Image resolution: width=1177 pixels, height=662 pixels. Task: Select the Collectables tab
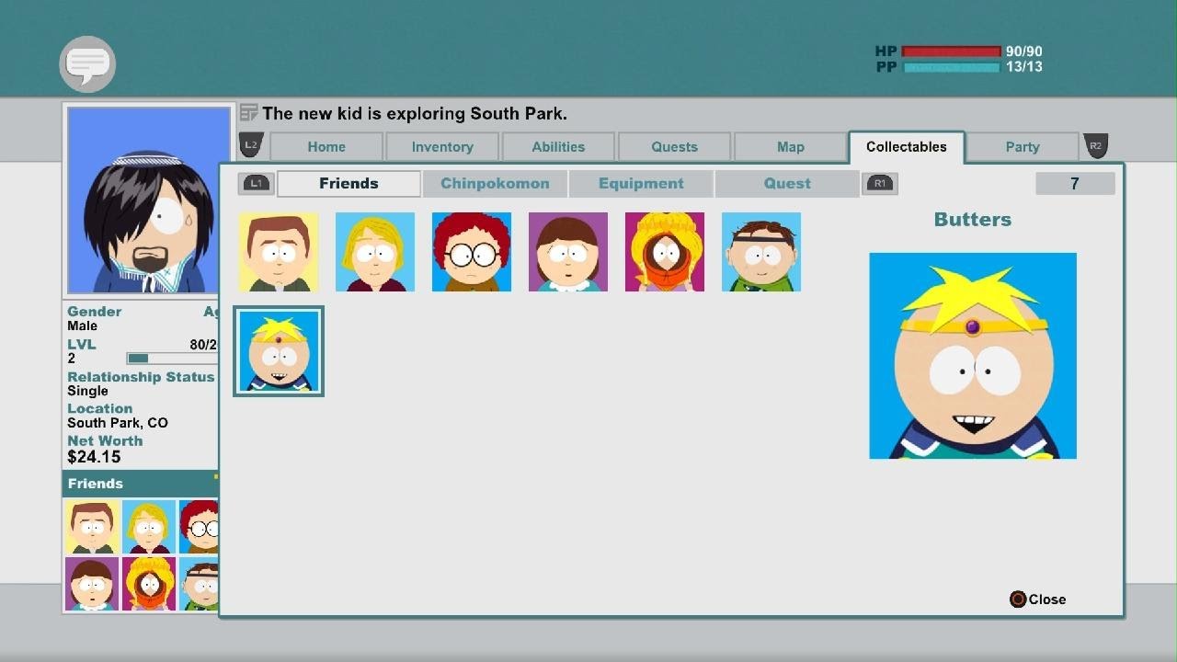(906, 147)
